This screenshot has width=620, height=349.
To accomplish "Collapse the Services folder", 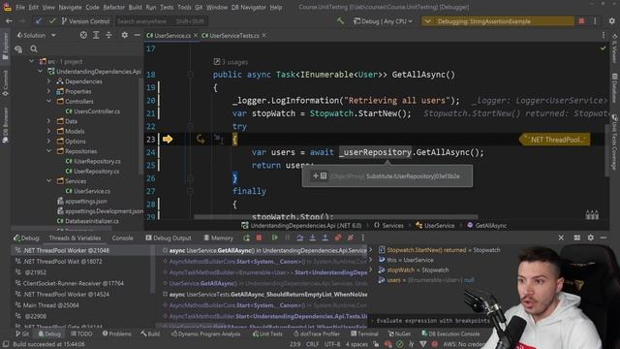I will tap(49, 181).
